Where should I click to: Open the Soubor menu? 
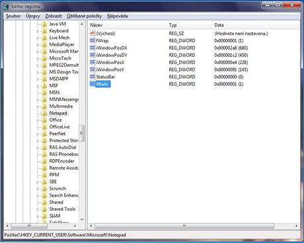(x=13, y=16)
